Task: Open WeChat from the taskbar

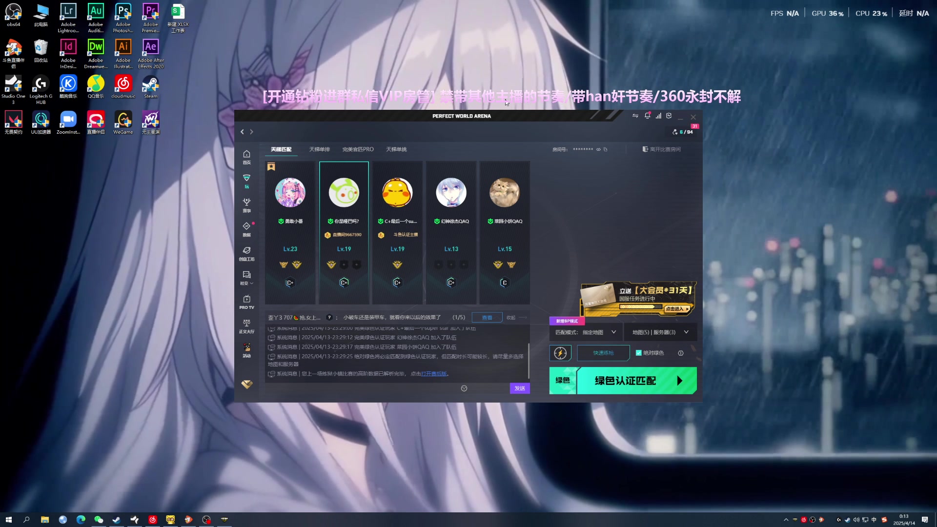Action: tap(99, 520)
